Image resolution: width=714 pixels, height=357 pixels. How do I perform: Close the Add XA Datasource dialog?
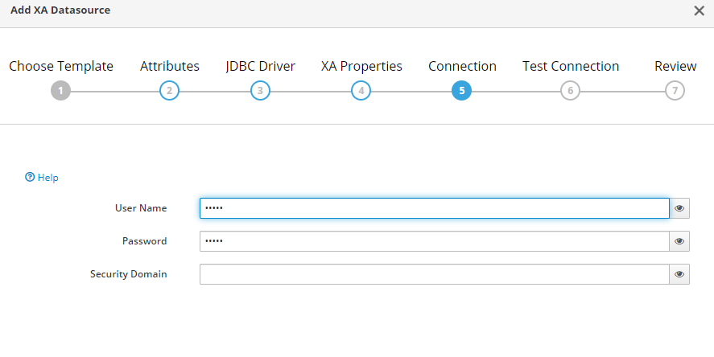[x=699, y=10]
